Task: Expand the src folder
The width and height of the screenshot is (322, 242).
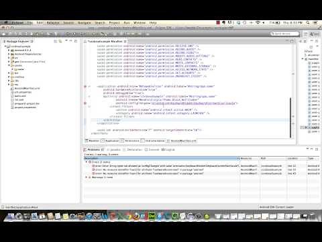Action: tap(9, 58)
